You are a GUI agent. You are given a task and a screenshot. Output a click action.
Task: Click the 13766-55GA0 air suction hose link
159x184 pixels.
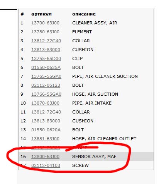[46, 94]
